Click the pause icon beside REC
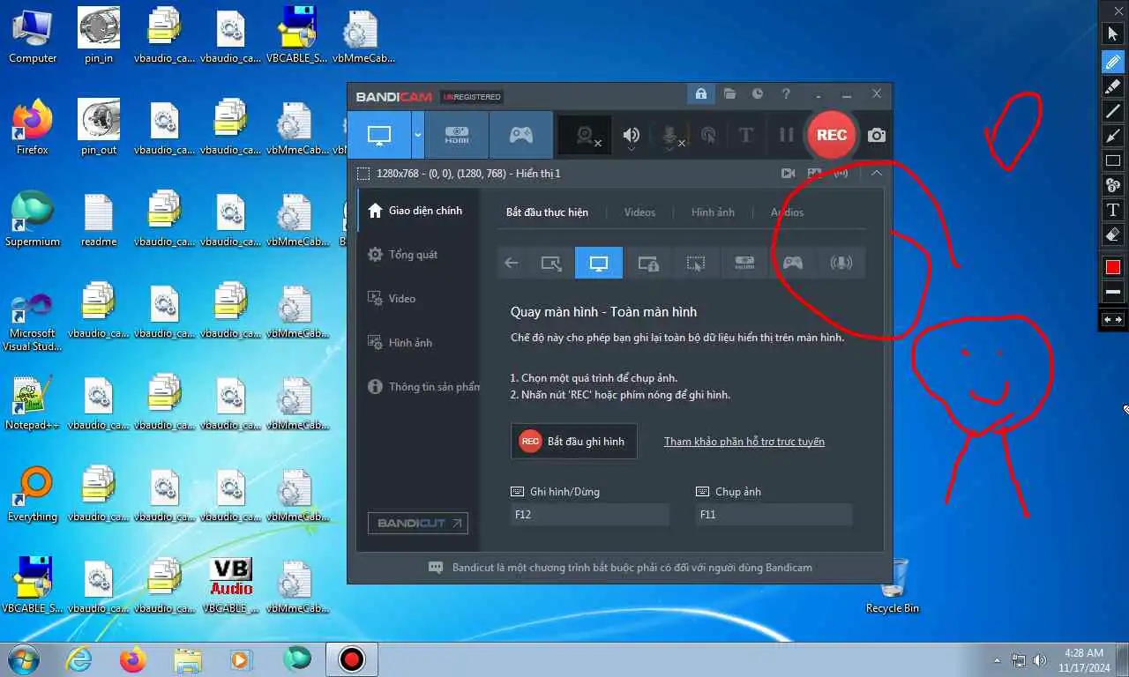The width and height of the screenshot is (1129, 677). (786, 135)
